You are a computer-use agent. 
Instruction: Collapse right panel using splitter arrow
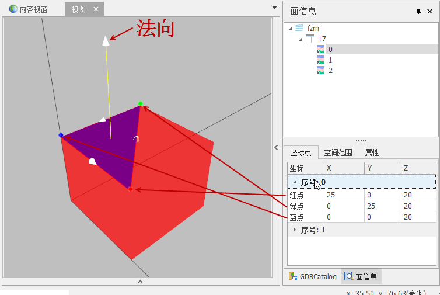277,148
